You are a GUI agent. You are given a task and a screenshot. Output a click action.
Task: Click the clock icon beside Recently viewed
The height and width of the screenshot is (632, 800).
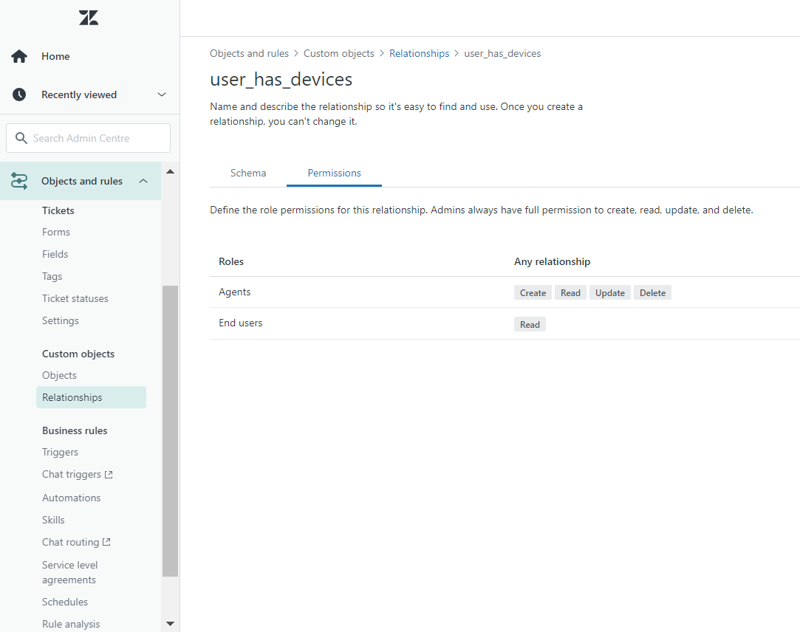tap(17, 94)
